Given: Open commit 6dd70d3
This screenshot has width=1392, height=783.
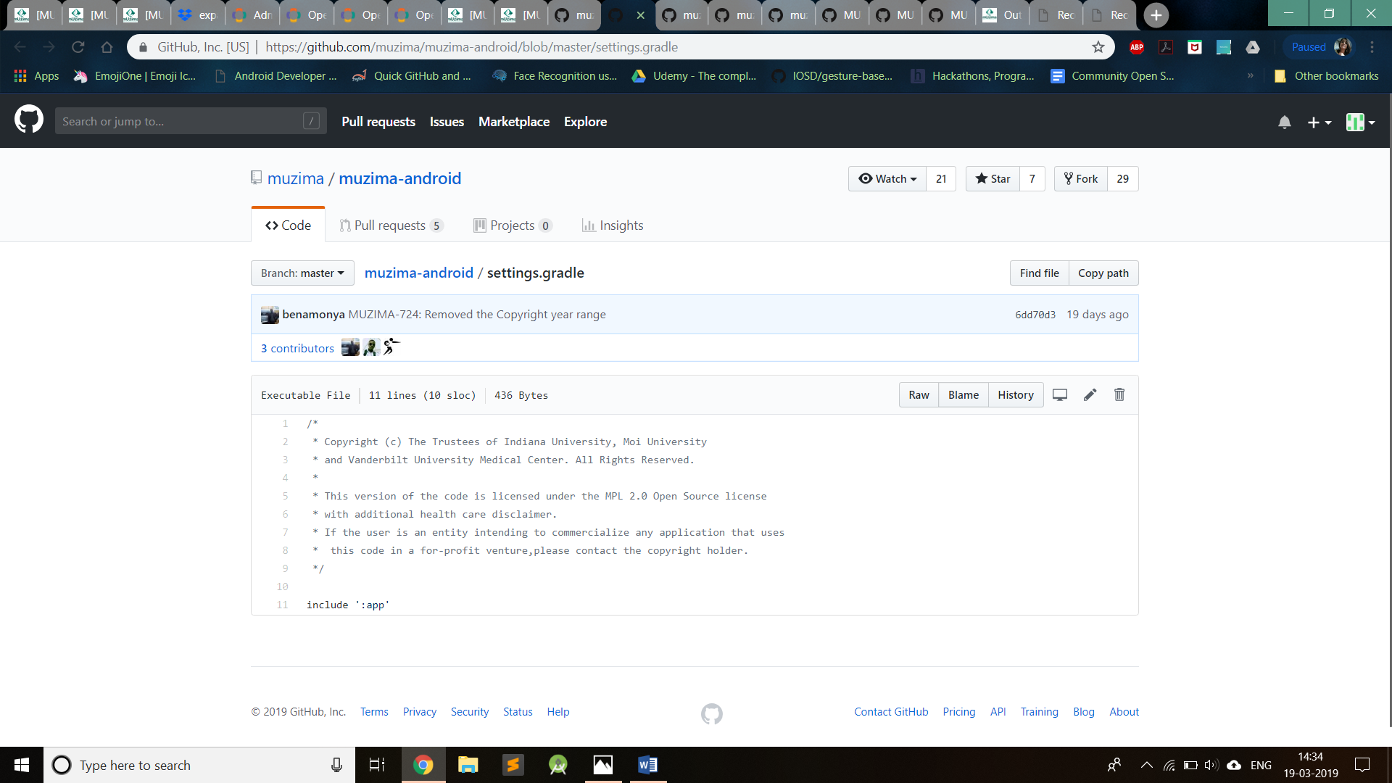Looking at the screenshot, I should point(1035,315).
